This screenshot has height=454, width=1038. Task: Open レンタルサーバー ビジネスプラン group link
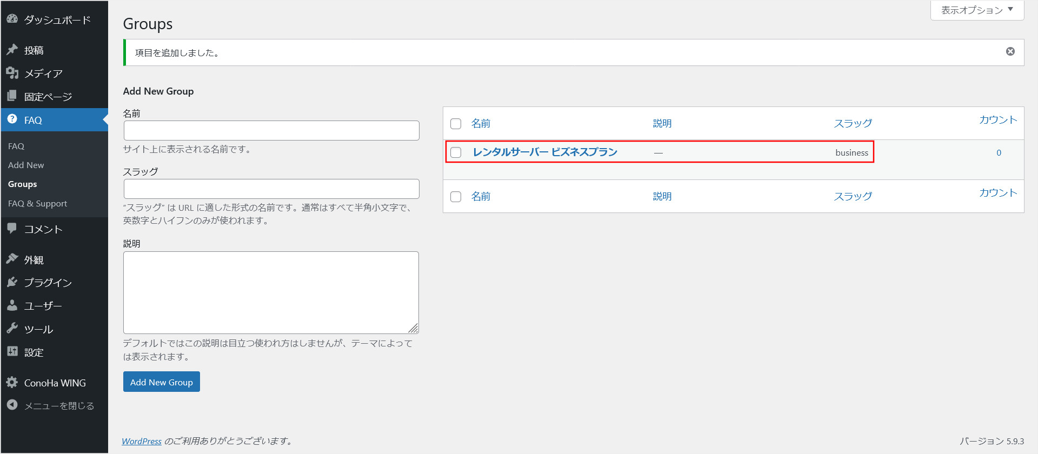click(x=545, y=152)
